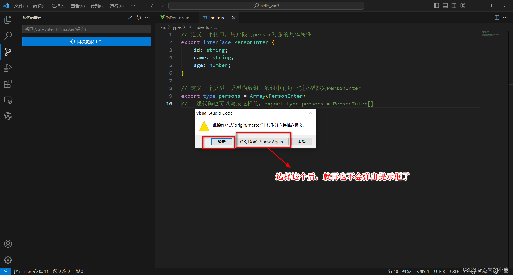Open the Extensions view
This screenshot has height=275, width=513.
point(8,84)
